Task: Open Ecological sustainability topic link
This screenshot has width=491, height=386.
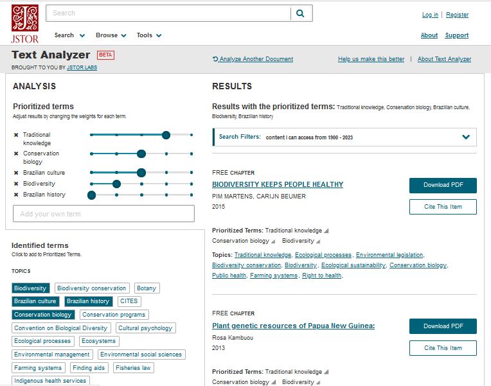Action: click(353, 265)
